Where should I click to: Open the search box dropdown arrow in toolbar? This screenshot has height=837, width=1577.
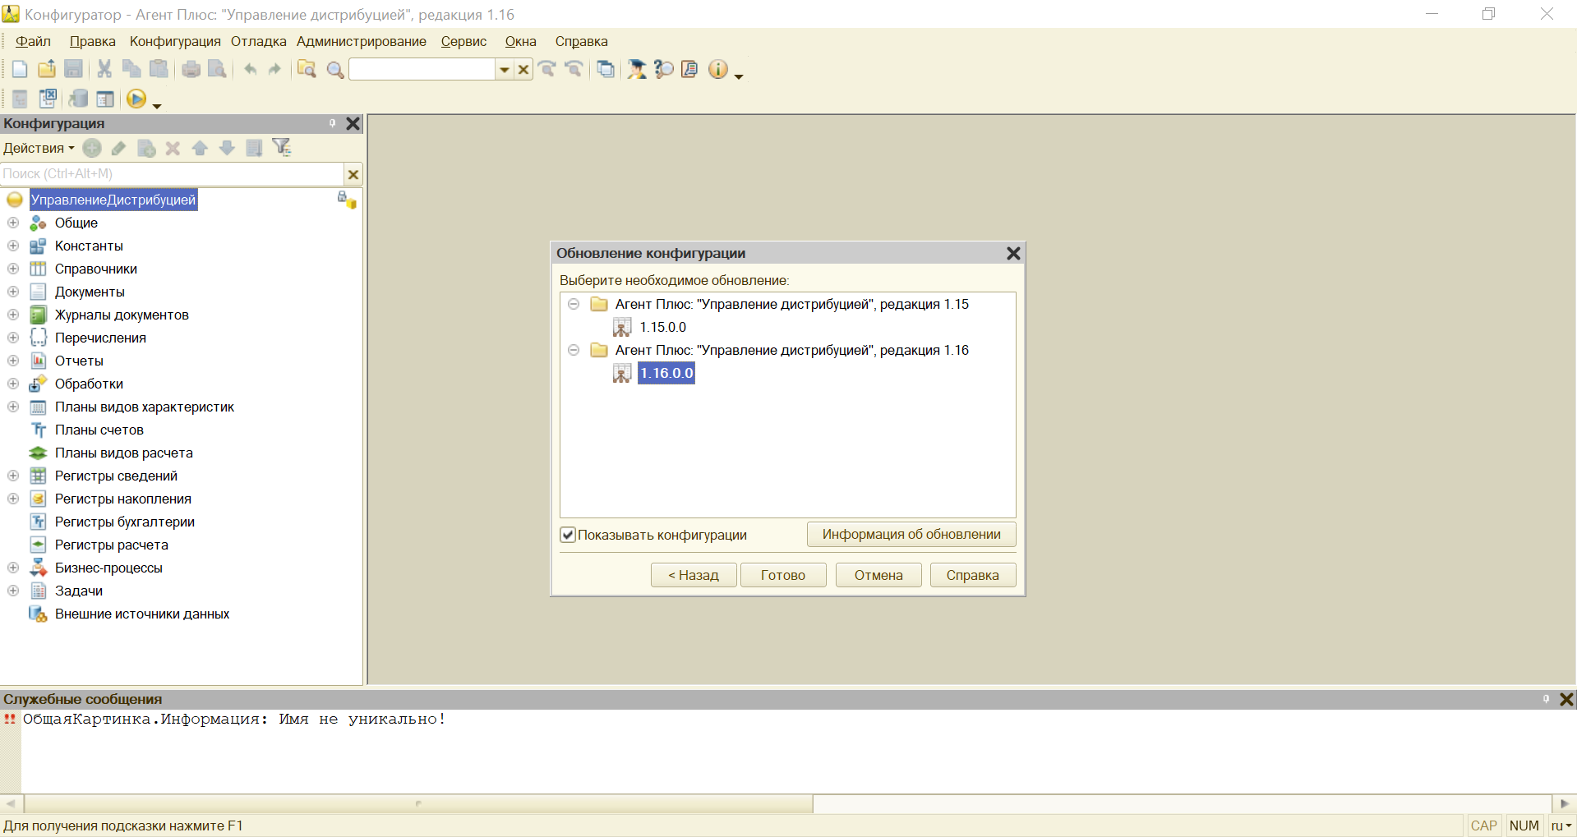pyautogui.click(x=505, y=70)
